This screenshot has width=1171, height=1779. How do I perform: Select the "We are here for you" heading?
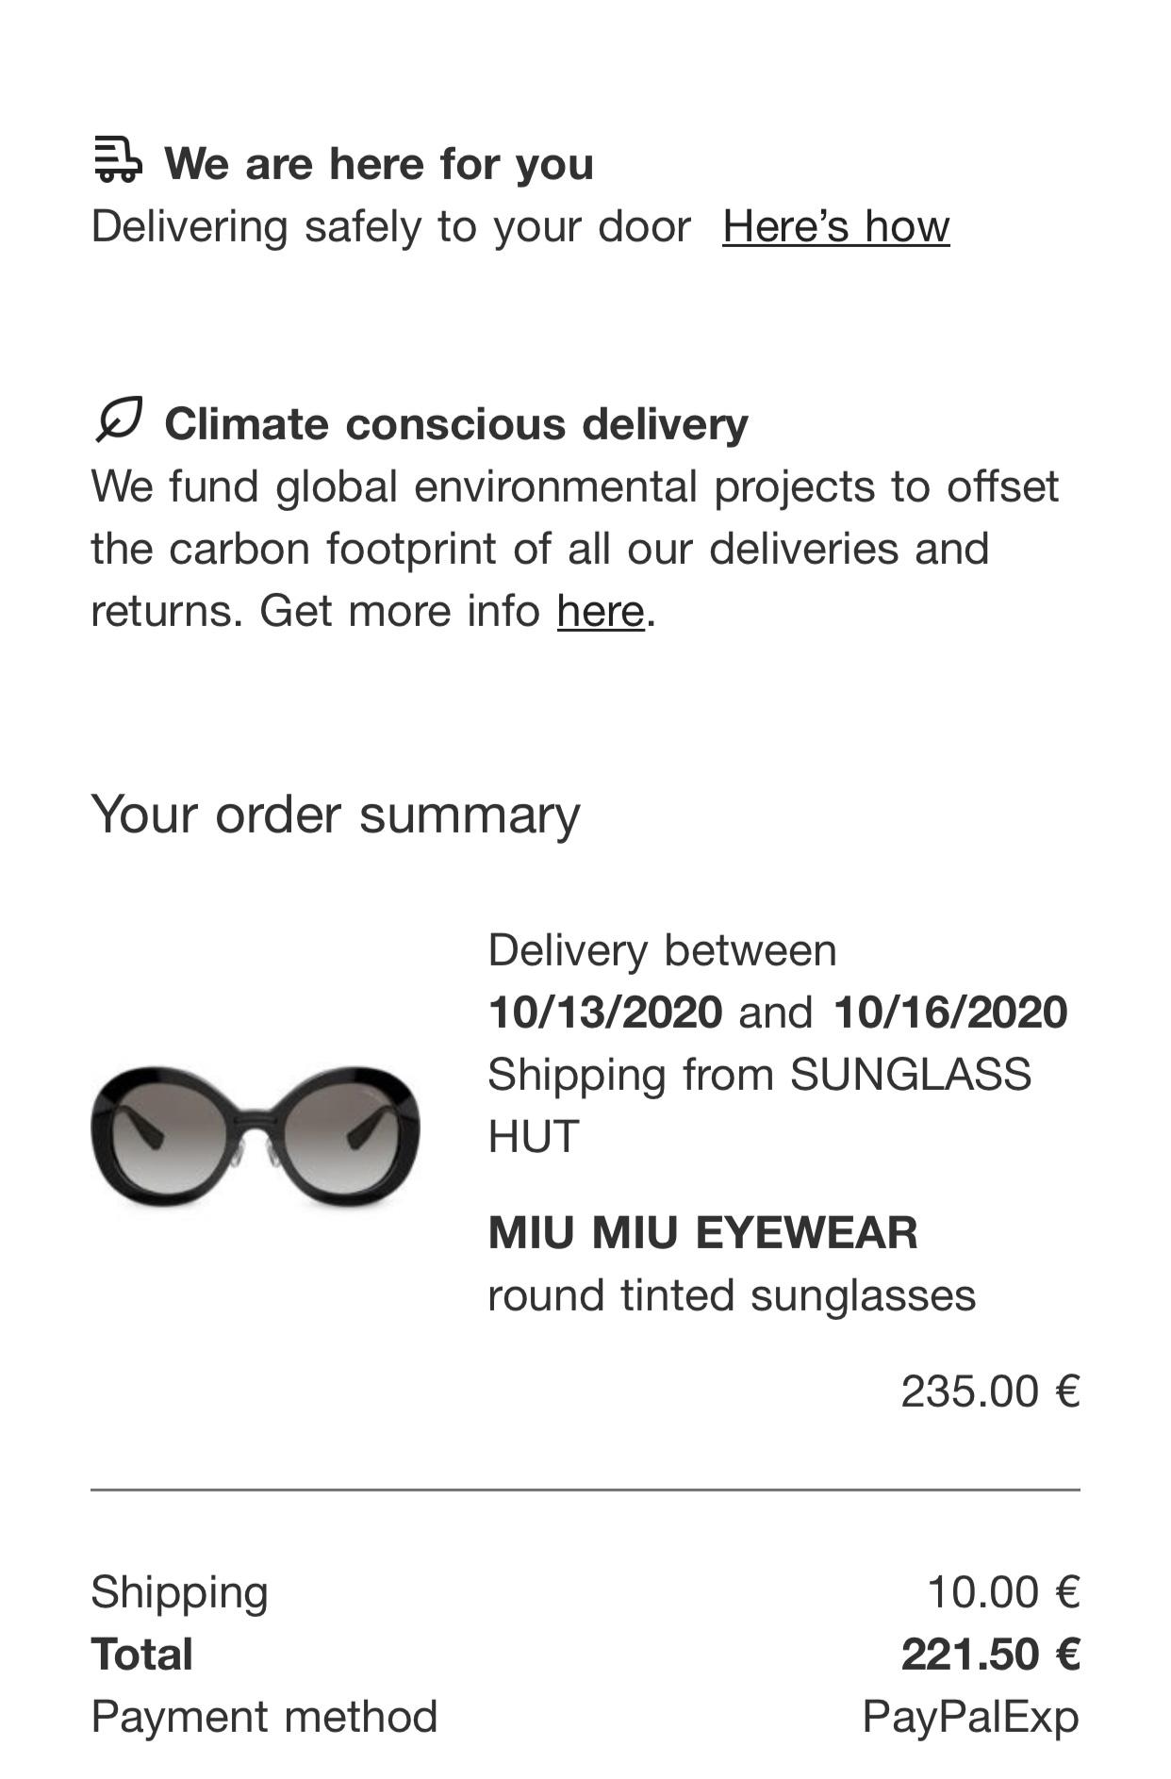tap(379, 164)
